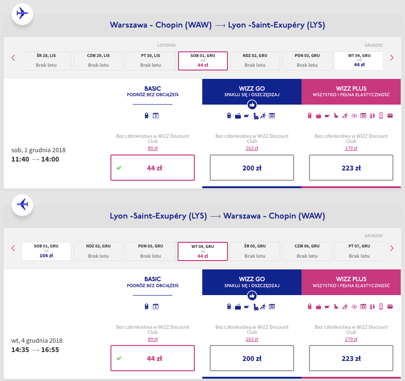
Task: Click the pink calendar 30 icon in outbound WIZZ PLUS
Action: pos(363,116)
